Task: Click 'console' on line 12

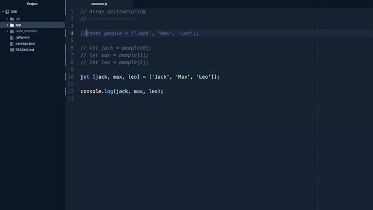Action: coord(91,92)
